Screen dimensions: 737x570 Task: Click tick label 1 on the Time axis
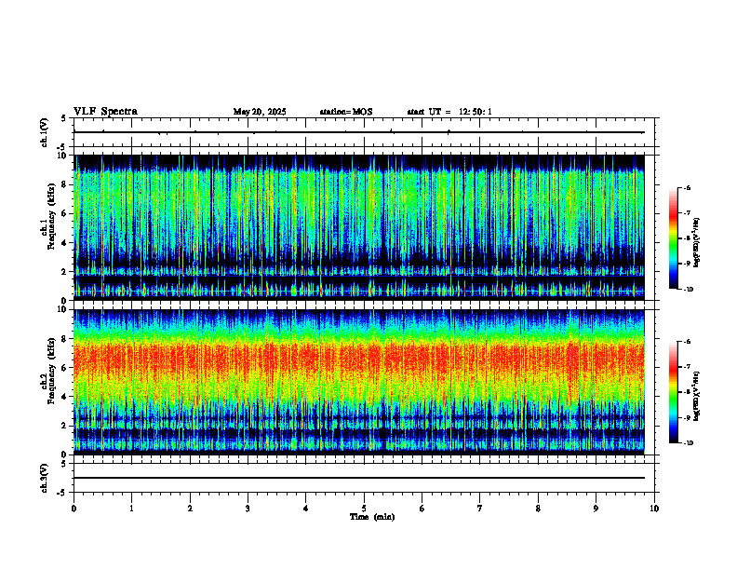(132, 509)
